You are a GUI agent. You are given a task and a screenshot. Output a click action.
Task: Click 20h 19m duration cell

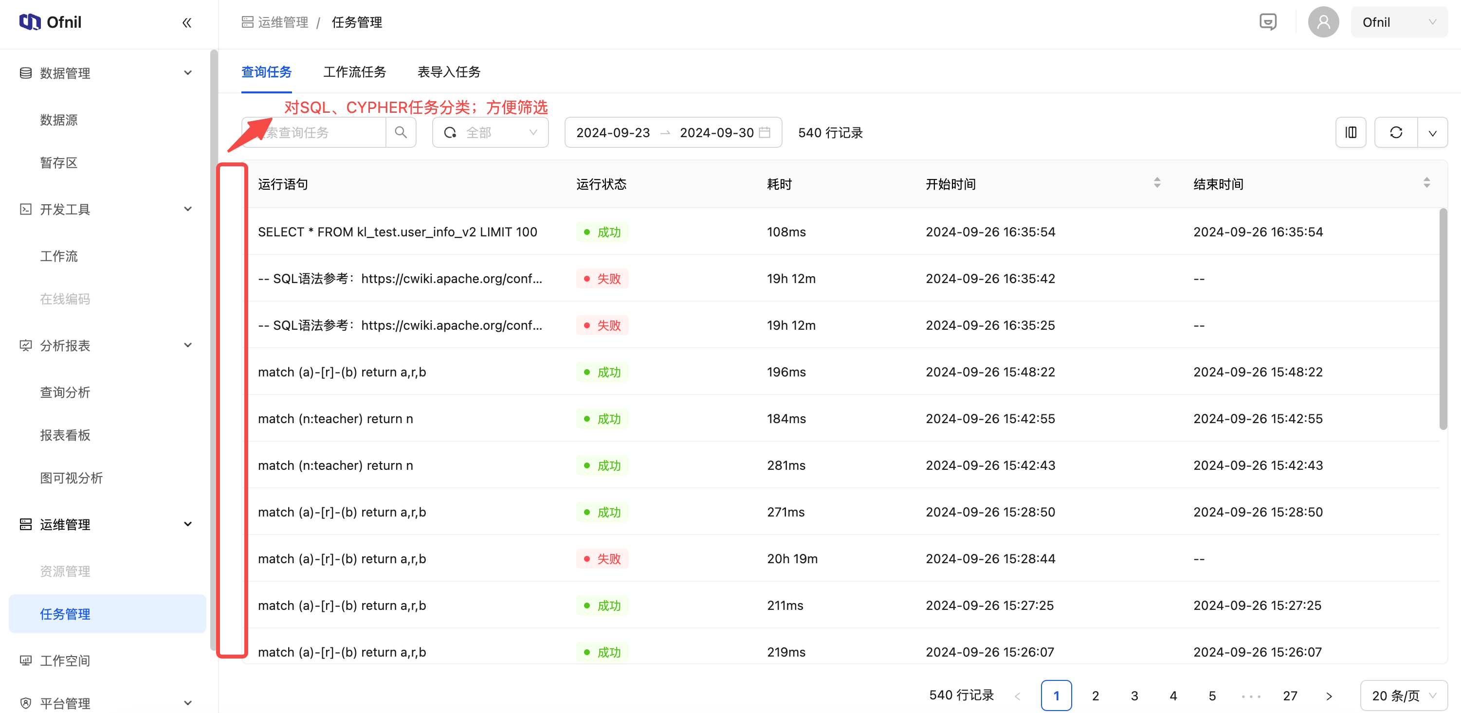pos(792,558)
